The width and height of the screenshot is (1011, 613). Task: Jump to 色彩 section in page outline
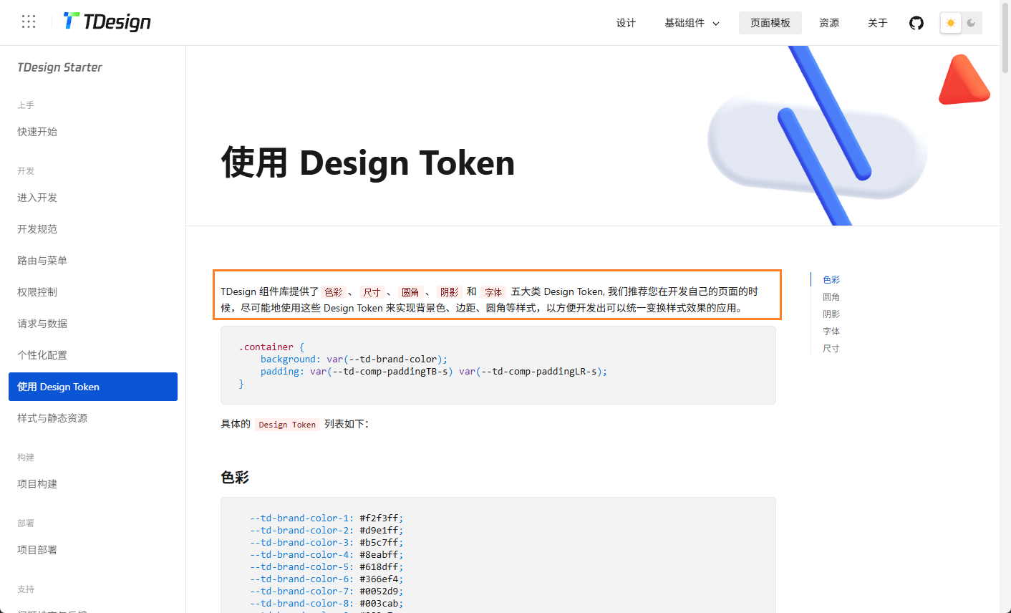(831, 280)
